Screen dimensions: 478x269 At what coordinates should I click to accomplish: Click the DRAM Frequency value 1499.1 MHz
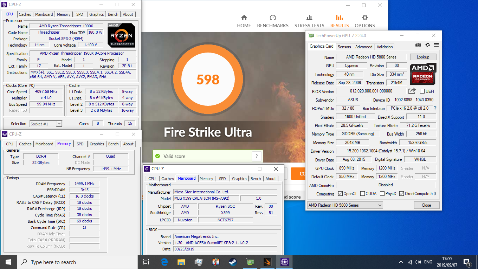(84, 184)
